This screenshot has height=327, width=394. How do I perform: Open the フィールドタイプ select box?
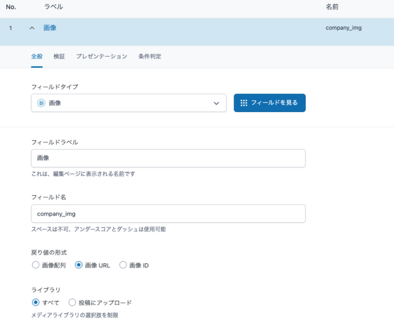[128, 103]
